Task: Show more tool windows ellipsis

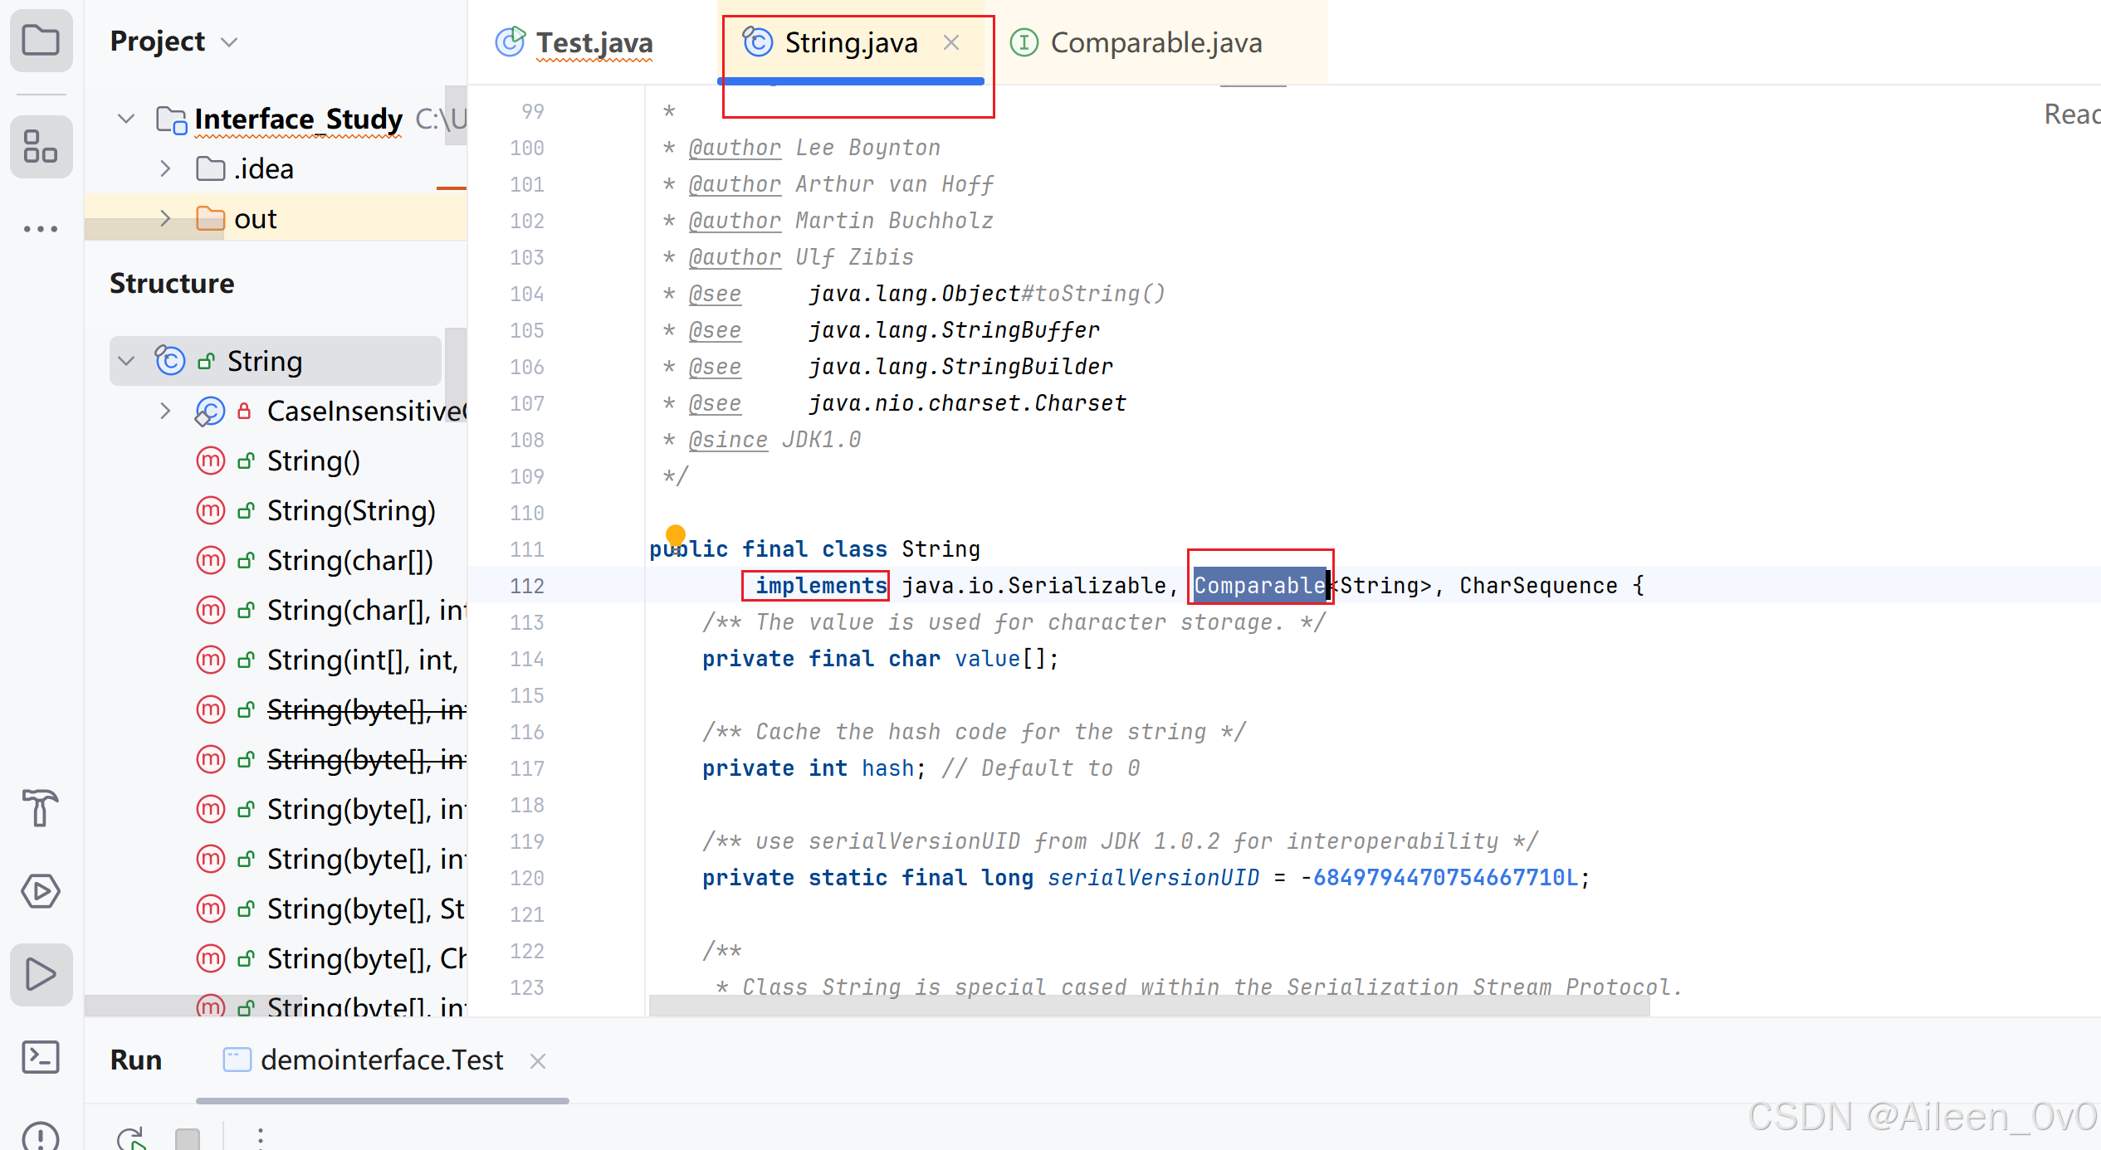Action: [41, 228]
